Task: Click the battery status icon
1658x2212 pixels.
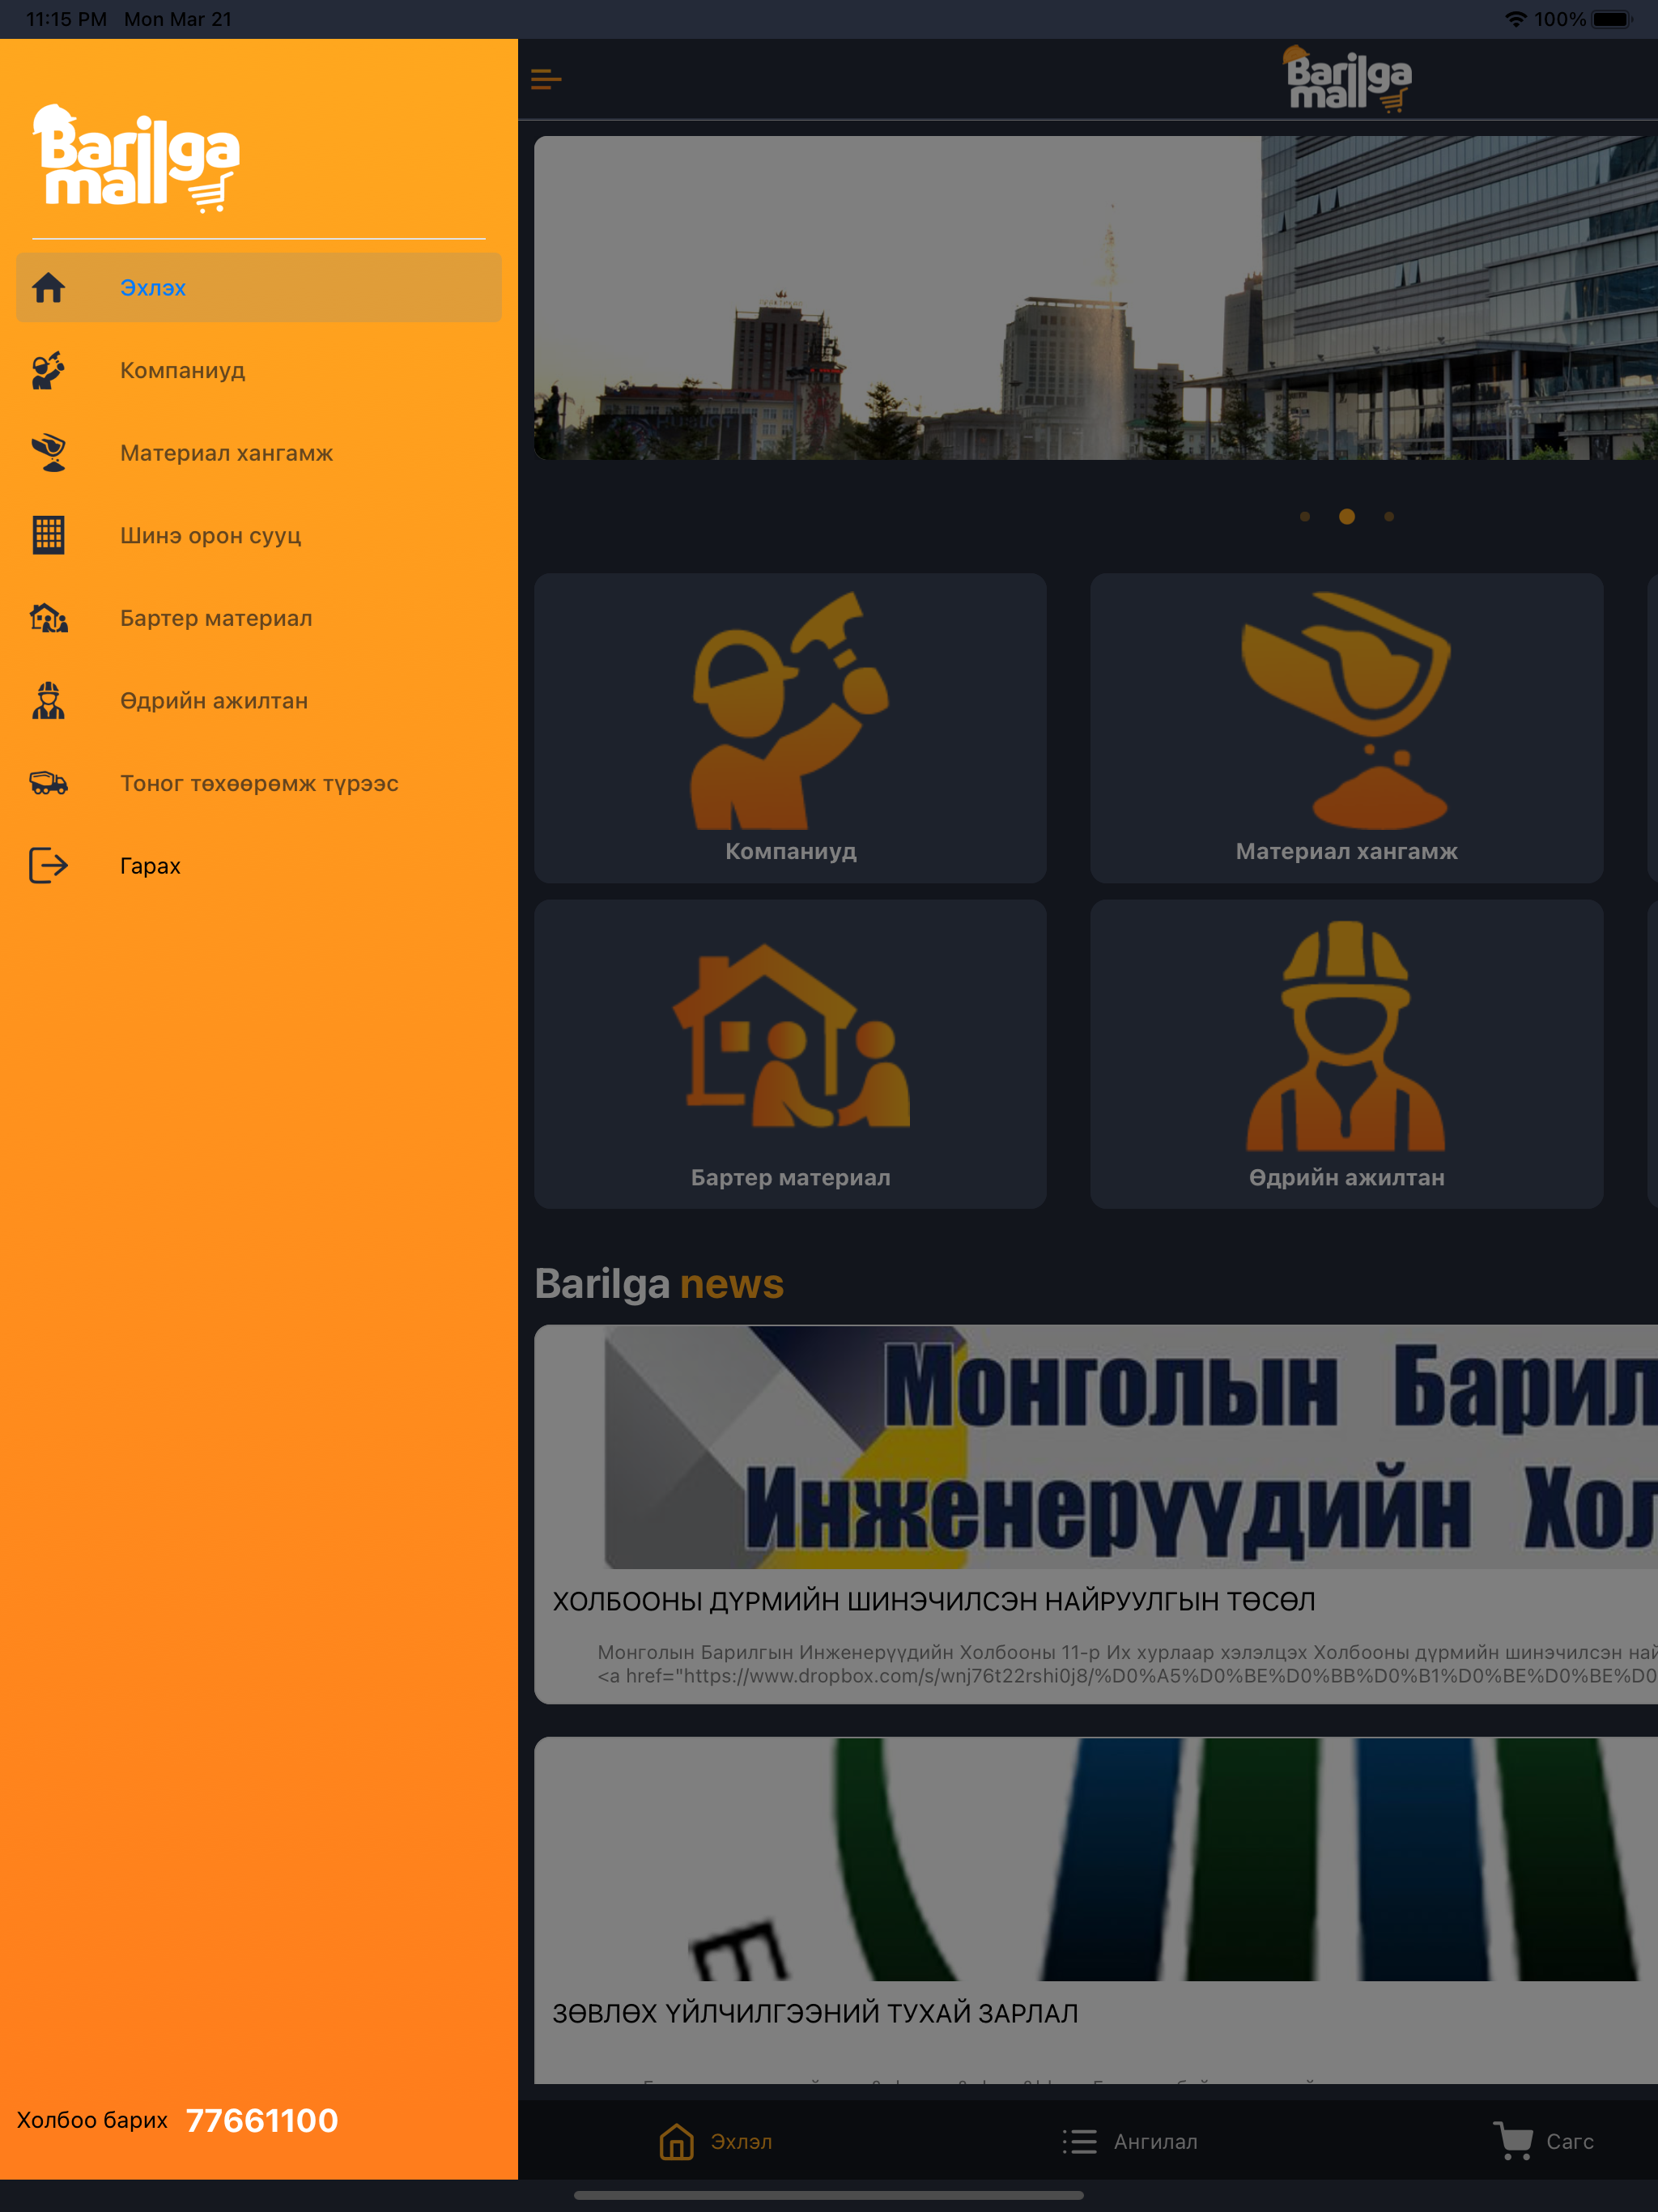Action: tap(1611, 19)
